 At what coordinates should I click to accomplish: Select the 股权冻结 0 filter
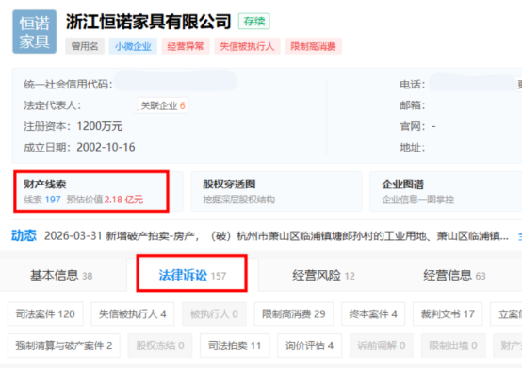click(160, 345)
